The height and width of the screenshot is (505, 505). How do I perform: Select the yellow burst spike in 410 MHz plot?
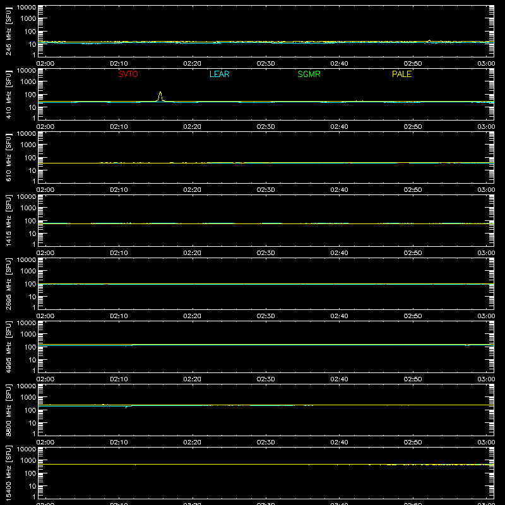point(160,97)
